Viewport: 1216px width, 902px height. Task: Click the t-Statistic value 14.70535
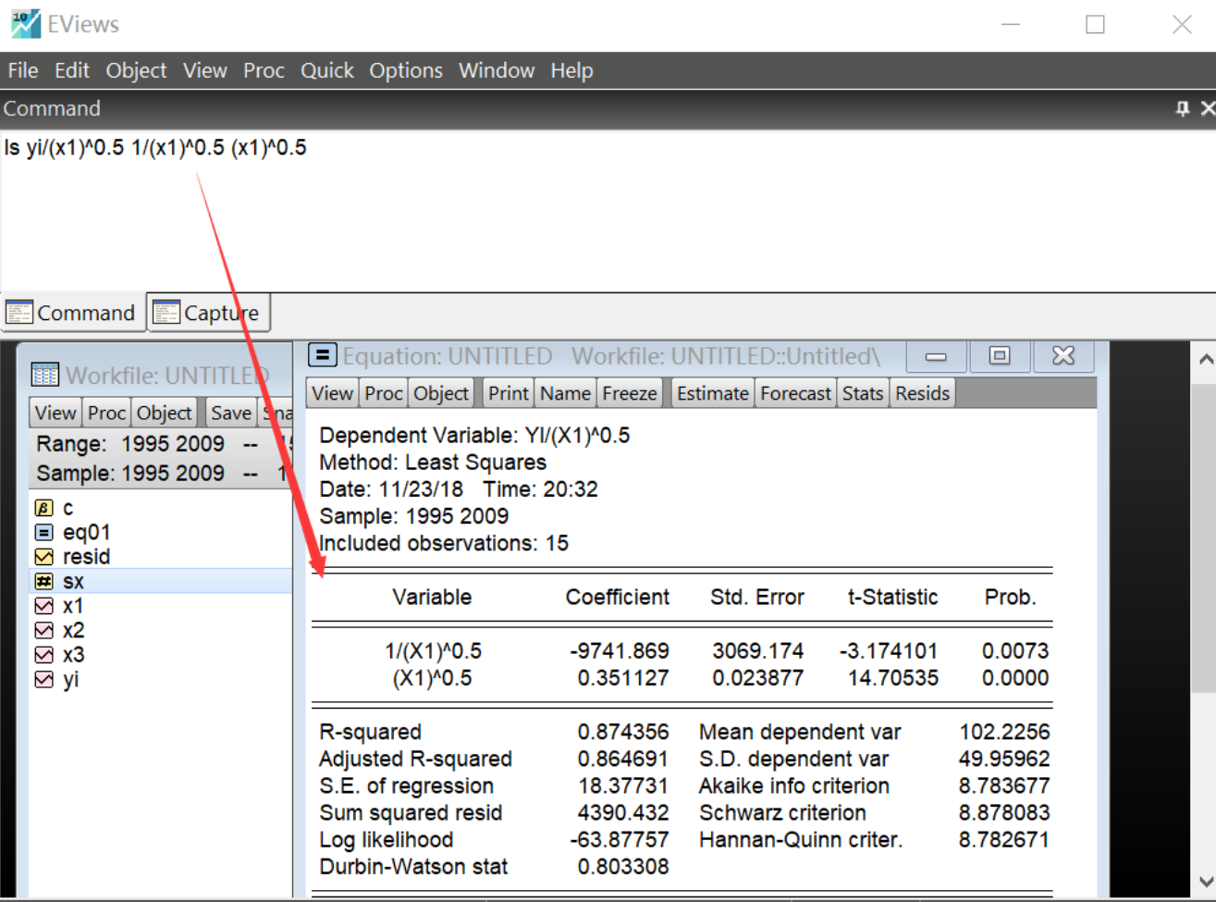pos(893,678)
